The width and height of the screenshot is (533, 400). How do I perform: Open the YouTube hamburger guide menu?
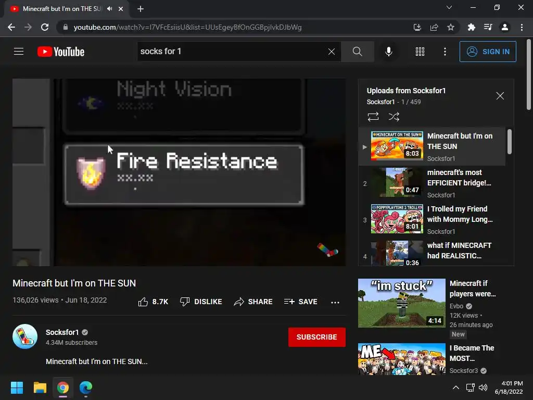point(19,52)
